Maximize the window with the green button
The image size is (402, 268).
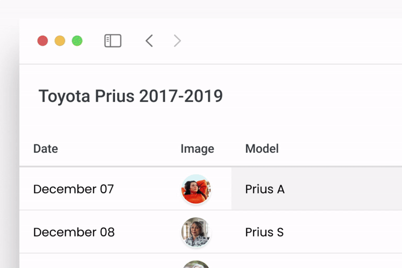[77, 41]
